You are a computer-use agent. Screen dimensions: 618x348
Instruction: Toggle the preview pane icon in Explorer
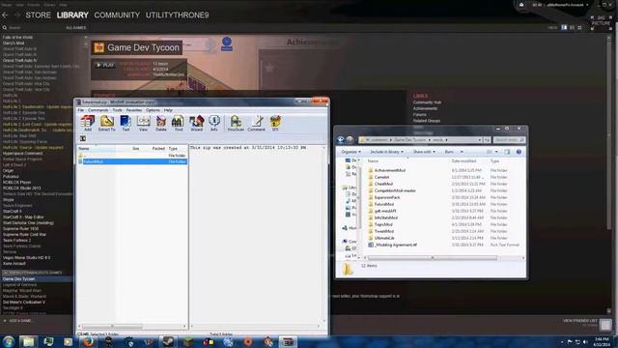pos(507,152)
